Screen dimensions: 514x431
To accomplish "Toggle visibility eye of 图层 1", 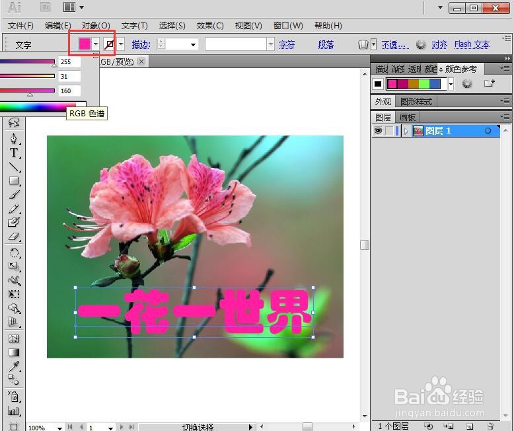I will coord(378,131).
